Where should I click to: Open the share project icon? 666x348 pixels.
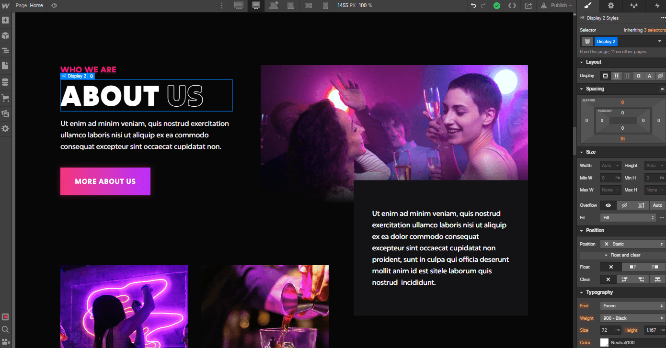click(528, 6)
